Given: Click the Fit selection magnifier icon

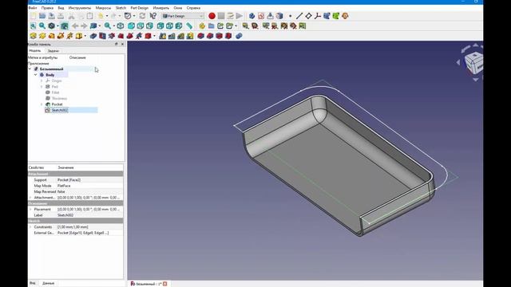Looking at the screenshot, I should (42, 26).
